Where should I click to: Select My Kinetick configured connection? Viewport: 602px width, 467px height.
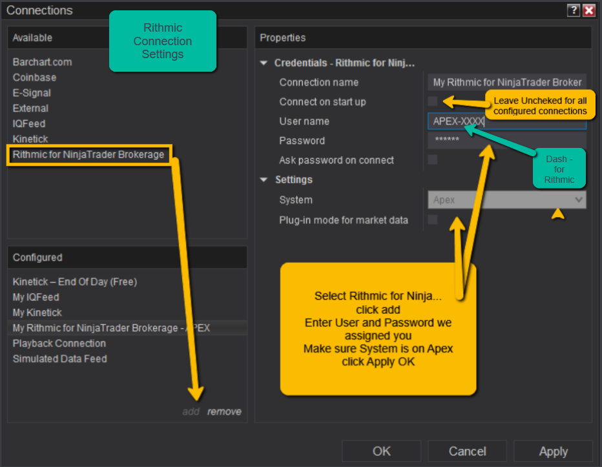point(37,313)
